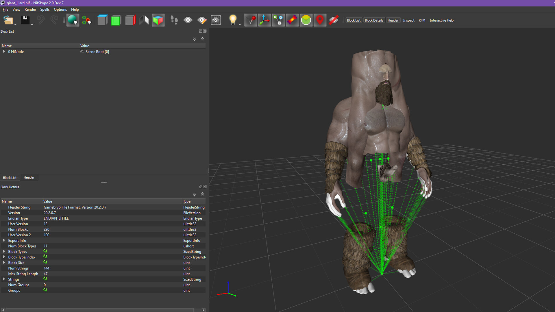Click the light bulb lighting icon
Viewport: 555px width, 312px height.
[233, 20]
